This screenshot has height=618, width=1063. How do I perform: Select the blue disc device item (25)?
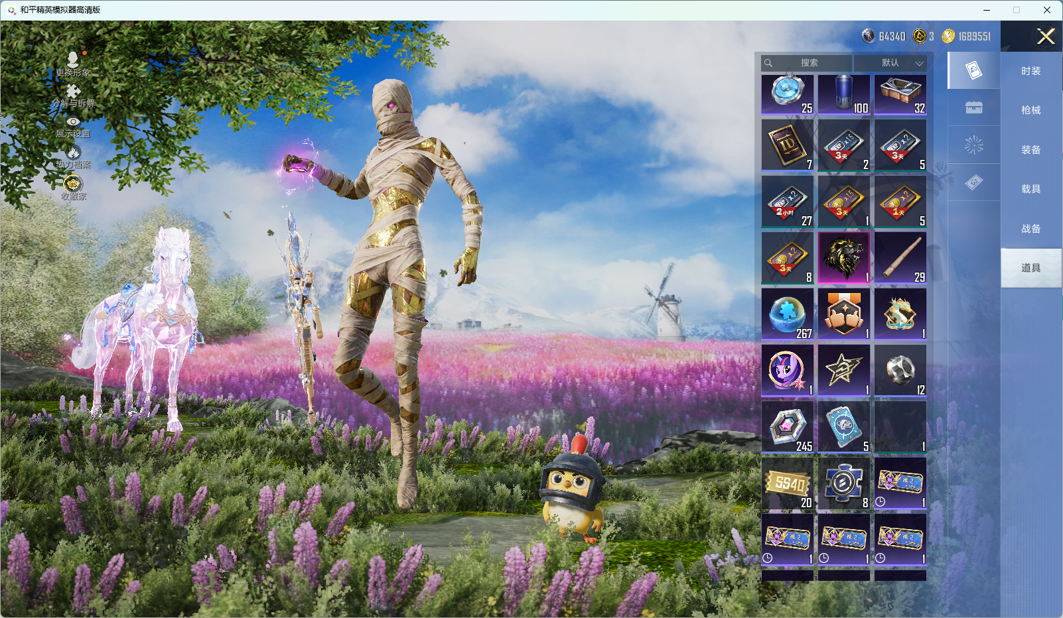point(788,94)
